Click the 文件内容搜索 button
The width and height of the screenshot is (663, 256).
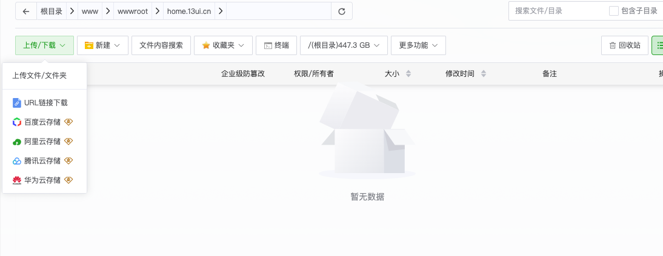pos(161,45)
